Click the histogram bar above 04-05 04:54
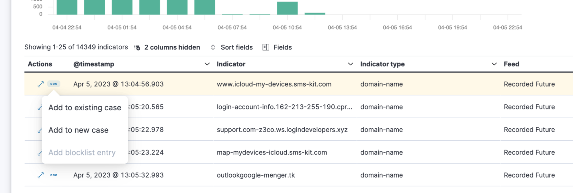This screenshot has height=193, width=573. tap(177, 7)
